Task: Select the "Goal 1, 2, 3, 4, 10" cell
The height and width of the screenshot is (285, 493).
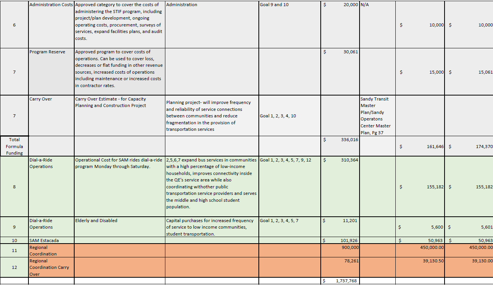Action: coord(290,115)
